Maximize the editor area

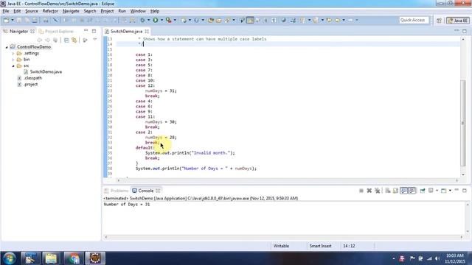pos(465,31)
